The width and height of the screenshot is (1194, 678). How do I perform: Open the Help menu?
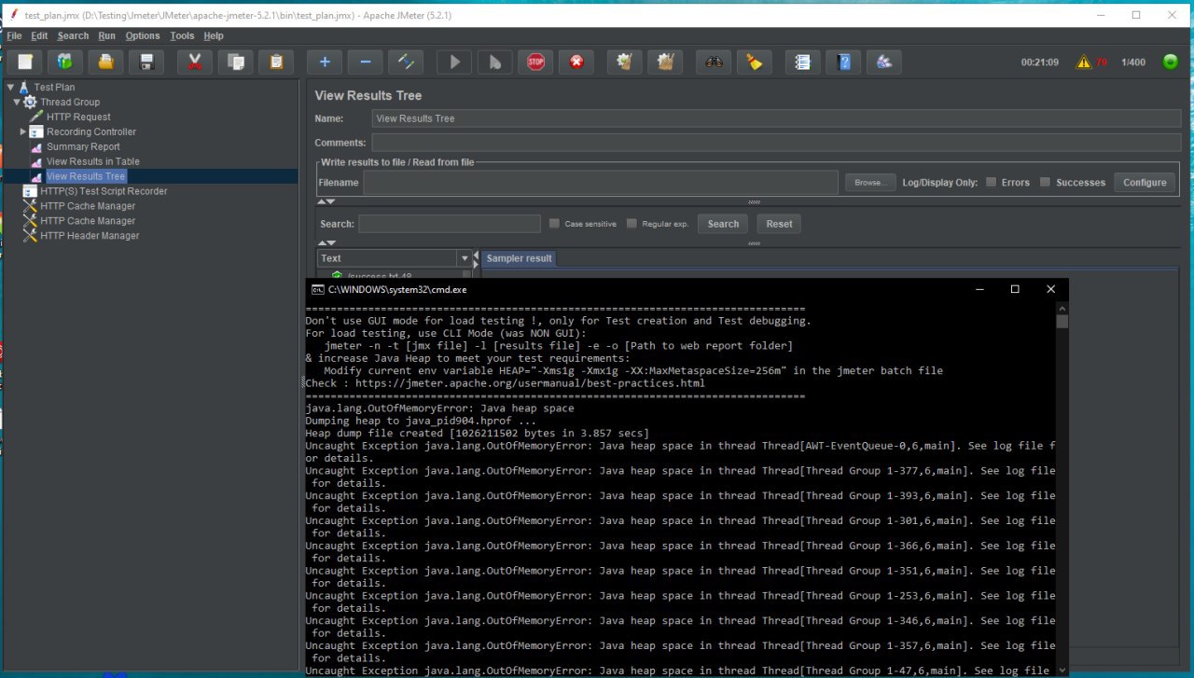coord(214,36)
